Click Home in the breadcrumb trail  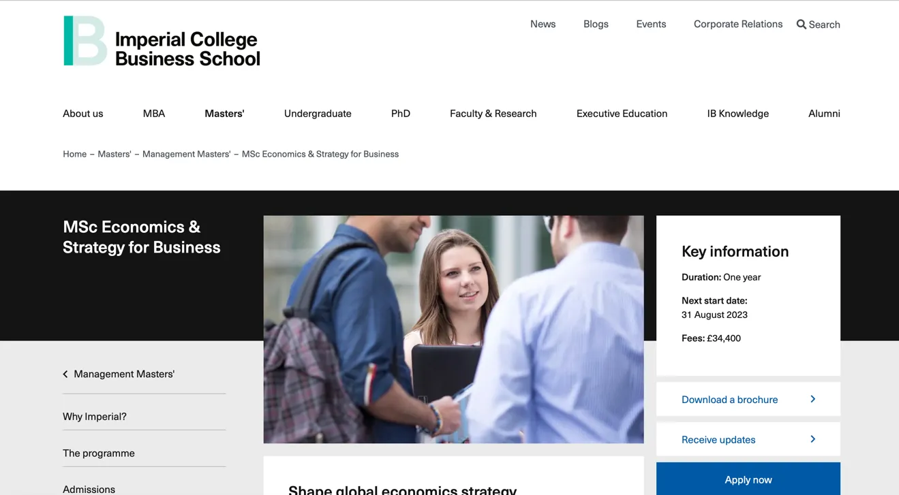point(74,154)
